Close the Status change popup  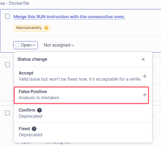pyautogui.click(x=143, y=59)
